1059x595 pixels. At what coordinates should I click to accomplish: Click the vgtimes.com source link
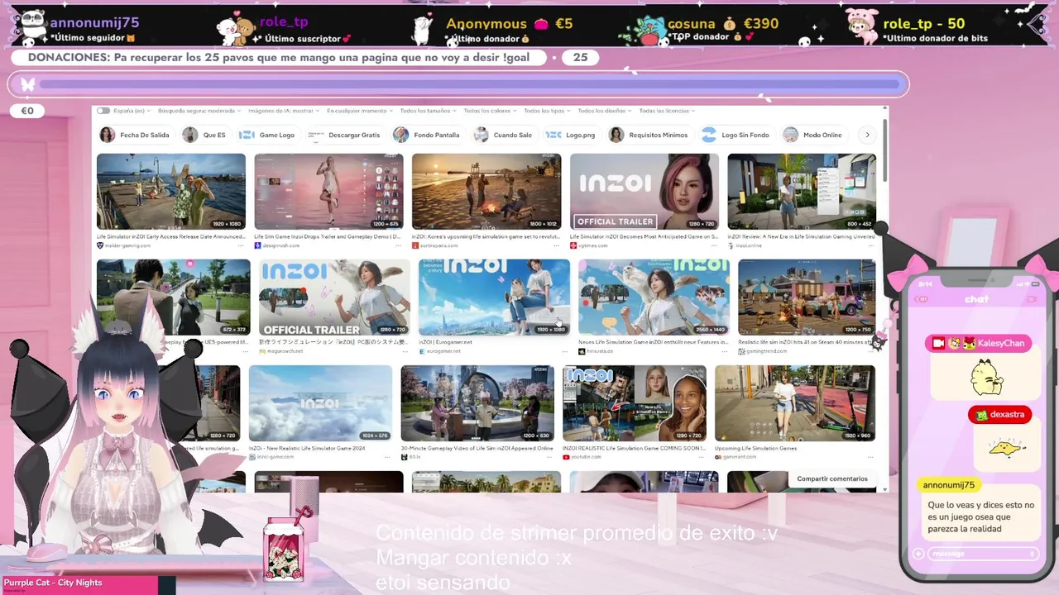(x=593, y=245)
